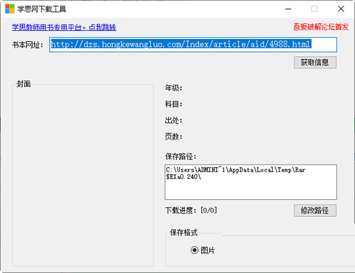This screenshot has height=273, width=355.
Task: Click the 出处: label
Action: pos(173,120)
